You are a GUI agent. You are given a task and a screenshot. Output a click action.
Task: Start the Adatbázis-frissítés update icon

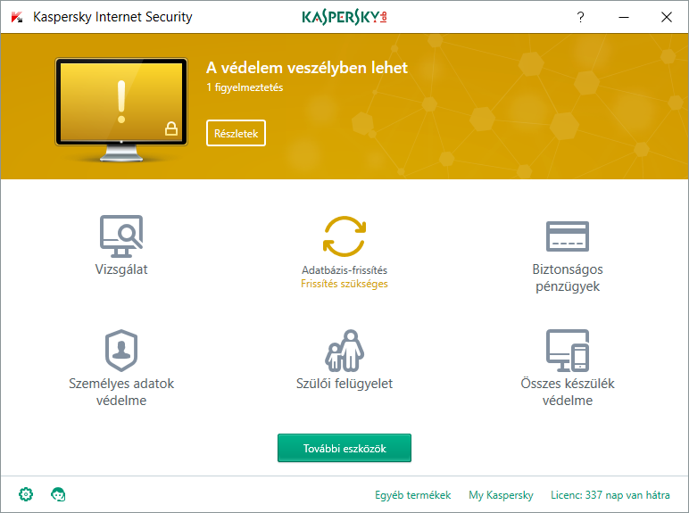(x=344, y=236)
